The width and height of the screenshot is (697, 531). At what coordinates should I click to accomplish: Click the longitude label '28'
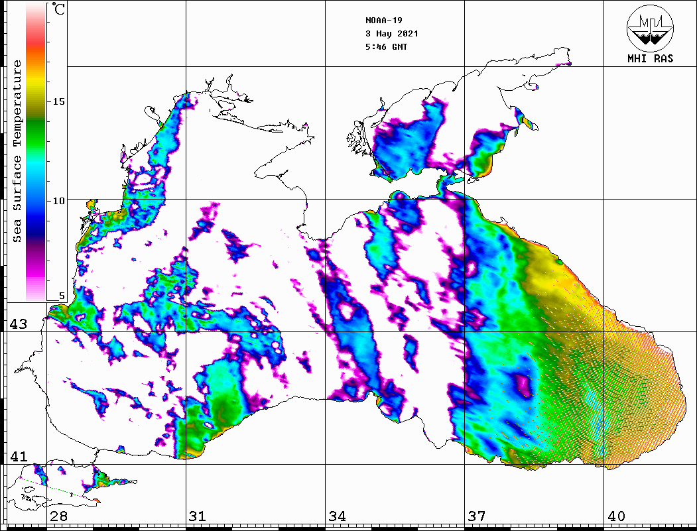(x=58, y=516)
